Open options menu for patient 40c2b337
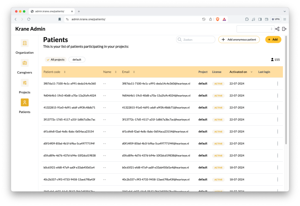300x206 pixels. [277, 180]
